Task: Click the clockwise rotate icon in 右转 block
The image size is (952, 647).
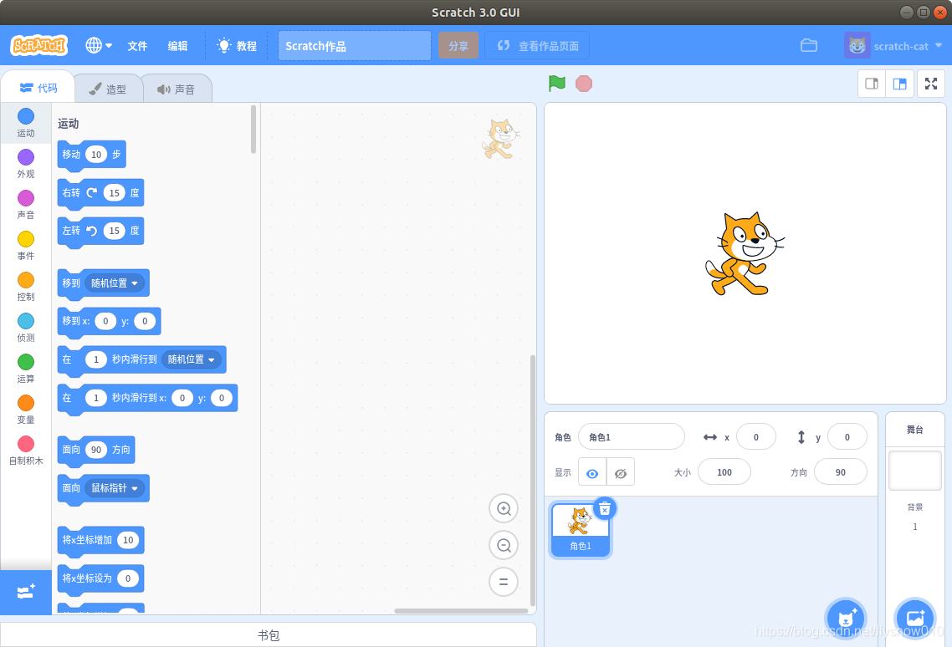Action: point(92,193)
